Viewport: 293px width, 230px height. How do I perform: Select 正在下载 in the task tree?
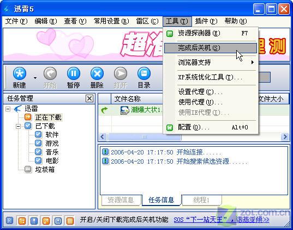click(x=48, y=117)
